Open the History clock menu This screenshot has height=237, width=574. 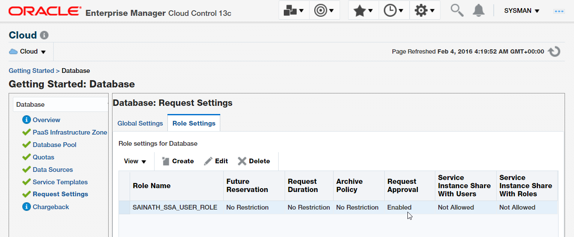[x=394, y=10]
